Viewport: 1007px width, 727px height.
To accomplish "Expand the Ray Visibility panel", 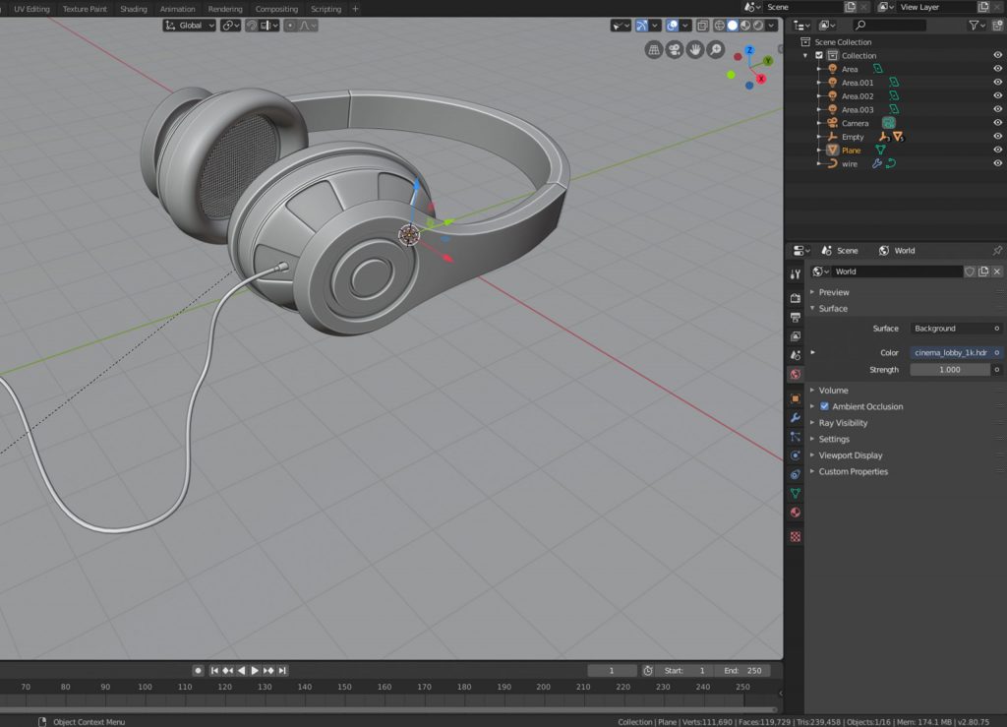I will coord(843,423).
